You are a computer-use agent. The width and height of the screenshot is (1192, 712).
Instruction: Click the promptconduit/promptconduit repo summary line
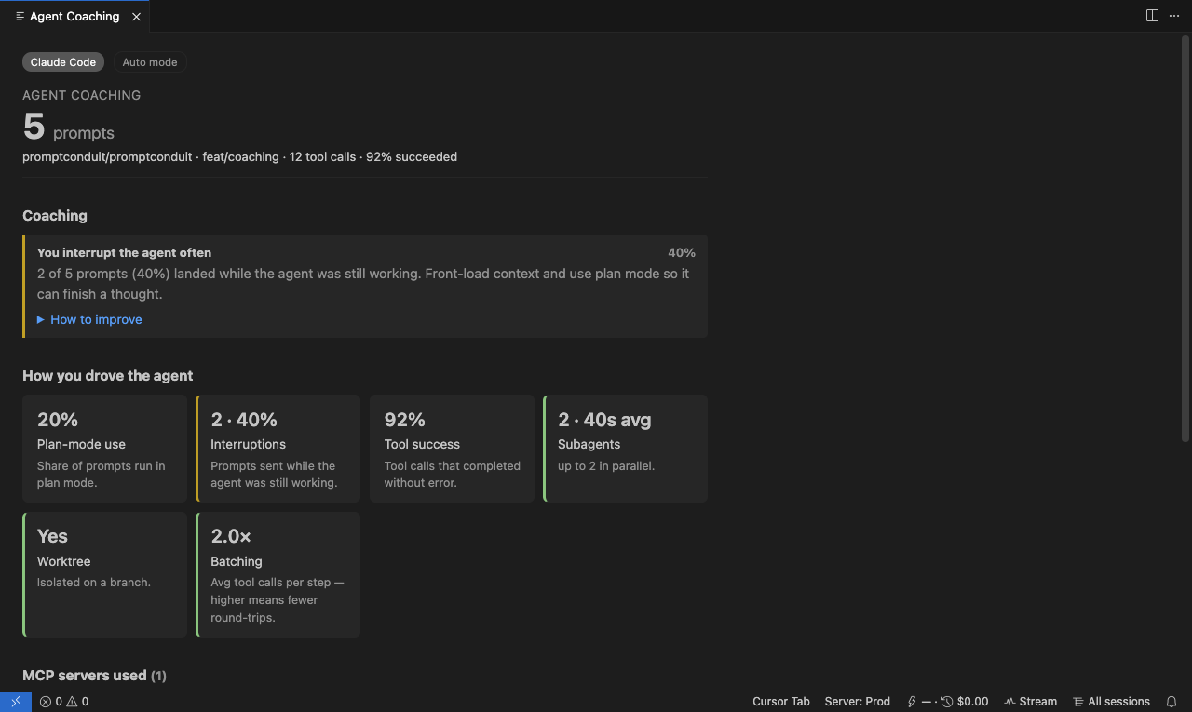[239, 156]
